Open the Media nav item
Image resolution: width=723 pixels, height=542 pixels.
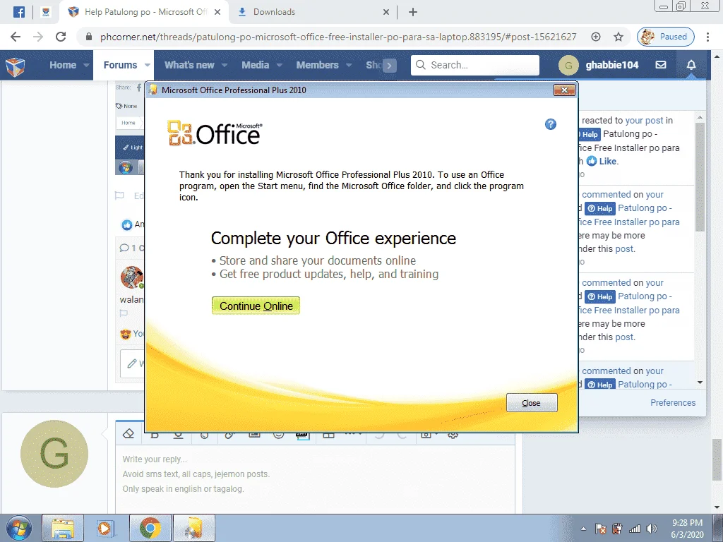[x=255, y=65]
